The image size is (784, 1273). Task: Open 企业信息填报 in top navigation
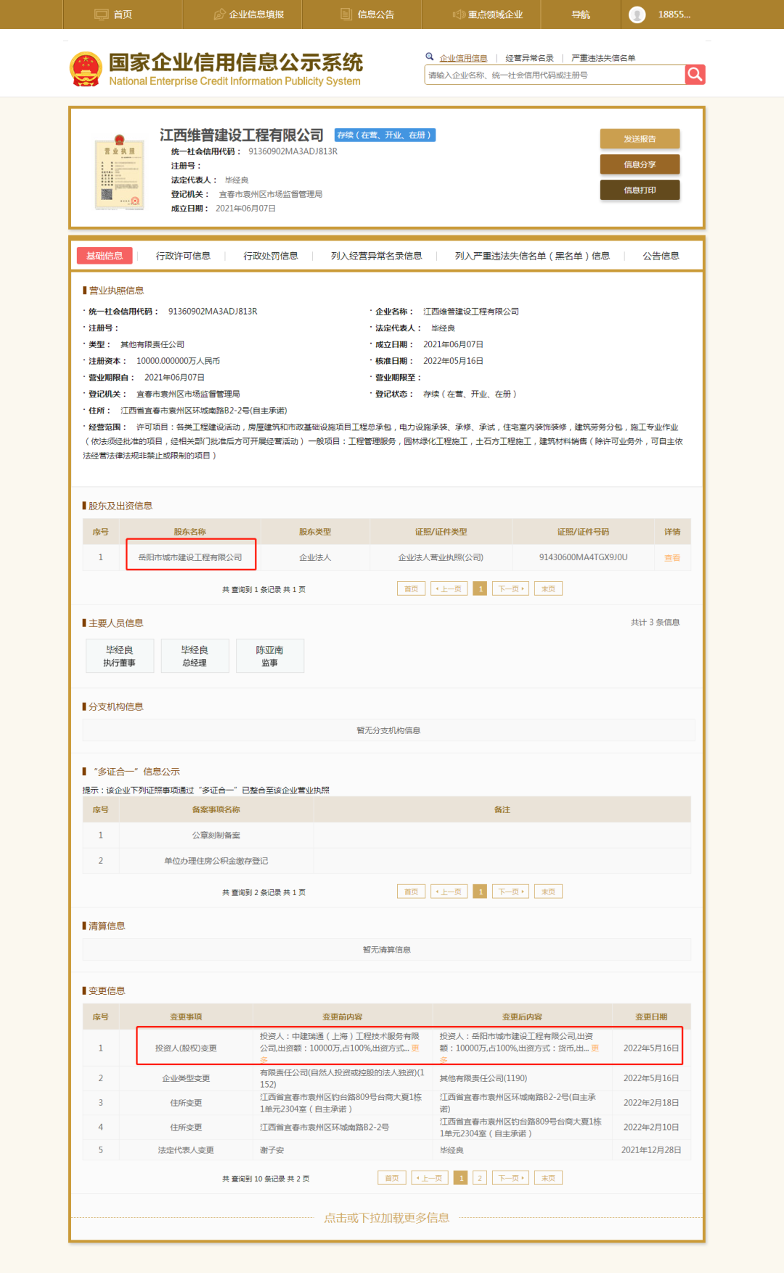[249, 15]
